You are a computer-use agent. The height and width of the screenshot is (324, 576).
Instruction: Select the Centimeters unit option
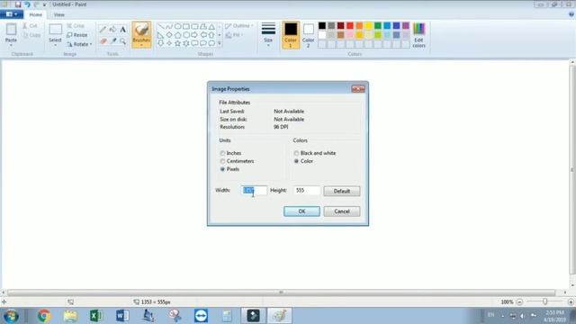[x=237, y=161]
